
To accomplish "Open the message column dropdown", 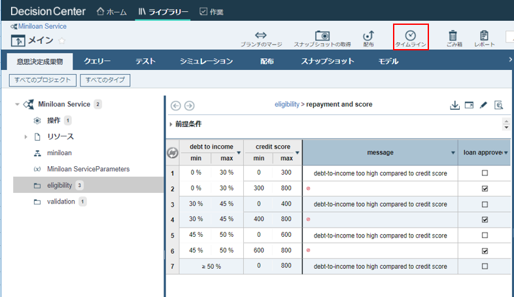I will pyautogui.click(x=453, y=153).
